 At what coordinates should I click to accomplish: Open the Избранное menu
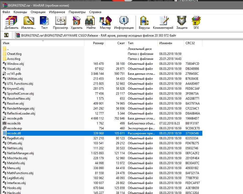pyautogui.click(x=57, y=12)
